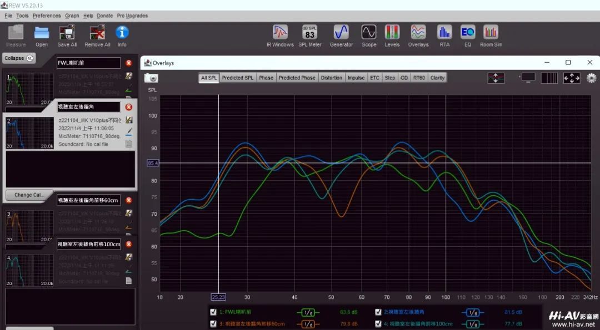
Task: Open 1/6 smoothing selector for orange trace 3
Action: click(308, 324)
